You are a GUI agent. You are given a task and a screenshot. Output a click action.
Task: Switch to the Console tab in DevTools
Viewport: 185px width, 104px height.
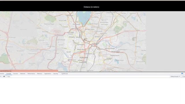pyautogui.click(x=8, y=74)
